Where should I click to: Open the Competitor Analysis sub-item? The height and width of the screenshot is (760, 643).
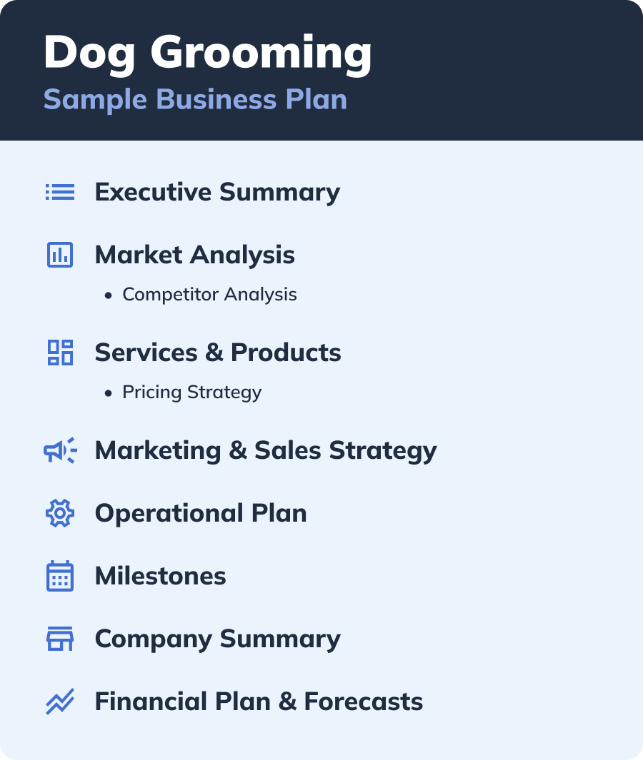click(x=209, y=294)
